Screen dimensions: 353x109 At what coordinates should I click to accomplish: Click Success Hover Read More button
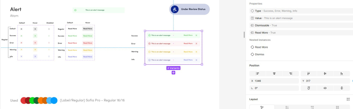(87, 36)
